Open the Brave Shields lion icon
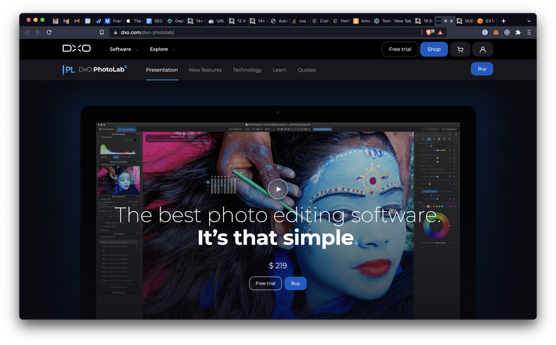This screenshot has width=556, height=345. pyautogui.click(x=432, y=32)
